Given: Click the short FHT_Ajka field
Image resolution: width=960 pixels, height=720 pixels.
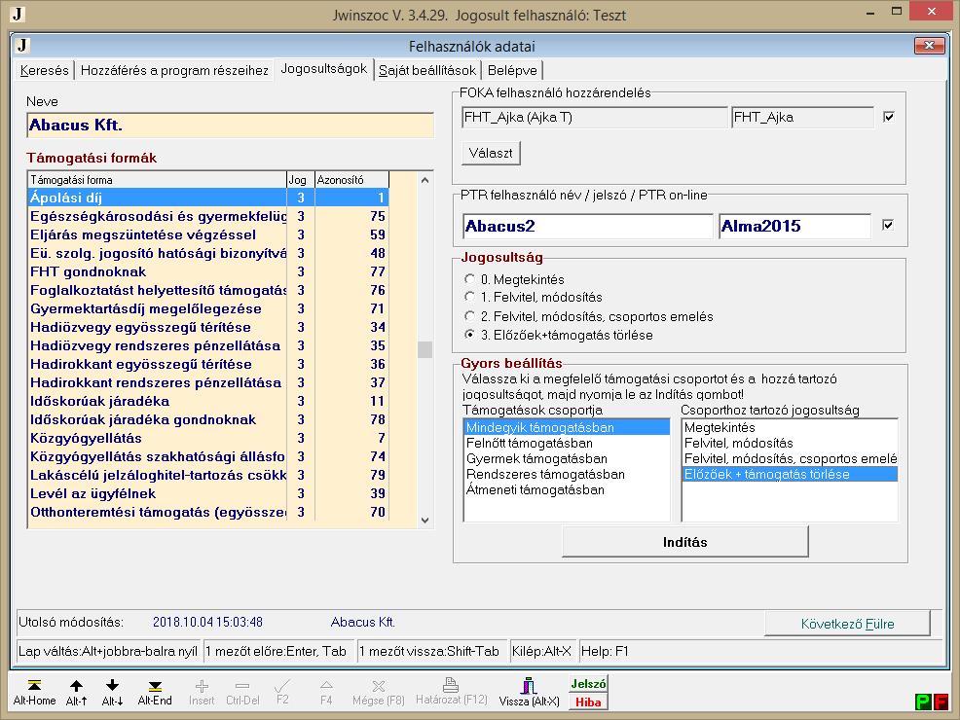Looking at the screenshot, I should (x=802, y=117).
